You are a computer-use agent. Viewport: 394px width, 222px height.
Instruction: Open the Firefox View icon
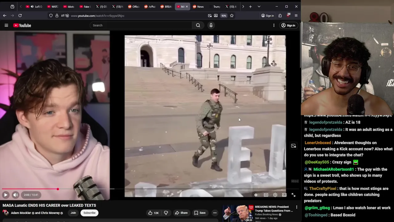12,6
